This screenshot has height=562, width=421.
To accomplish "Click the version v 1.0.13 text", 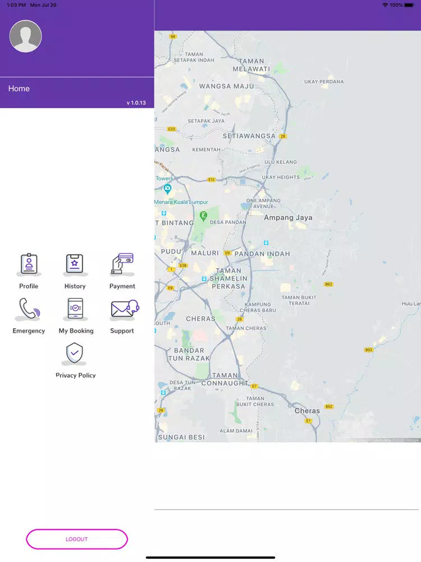I will coord(136,102).
